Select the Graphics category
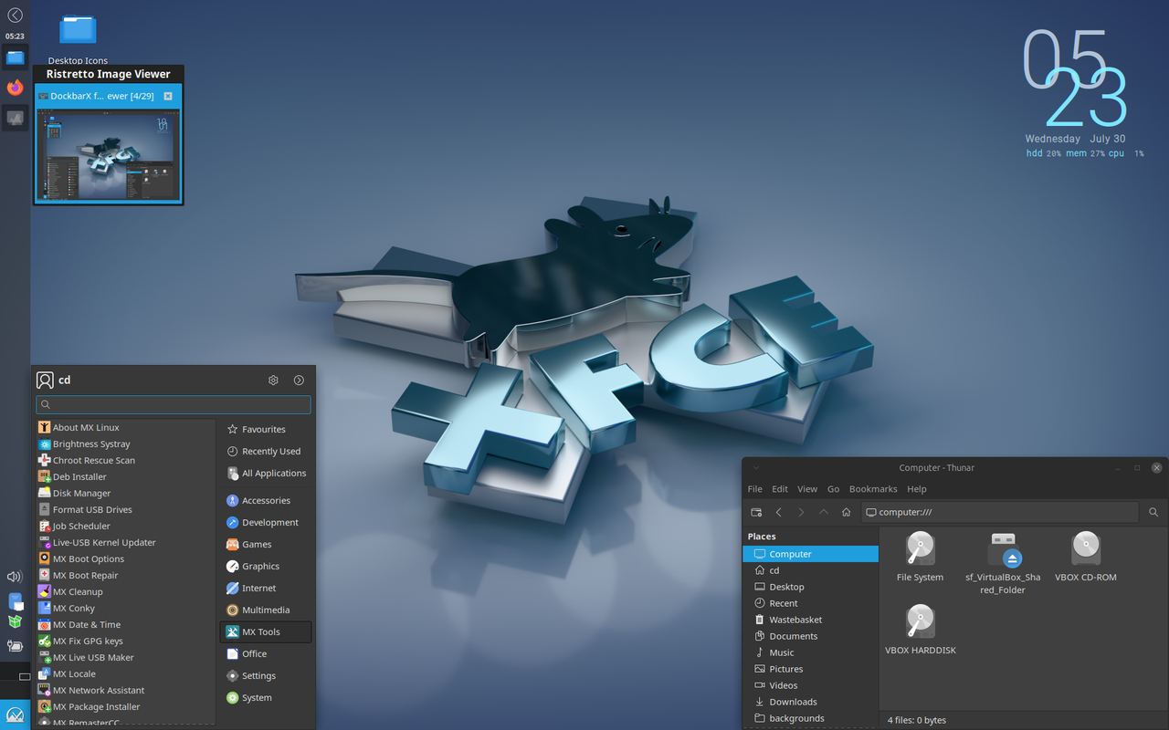 tap(266, 566)
